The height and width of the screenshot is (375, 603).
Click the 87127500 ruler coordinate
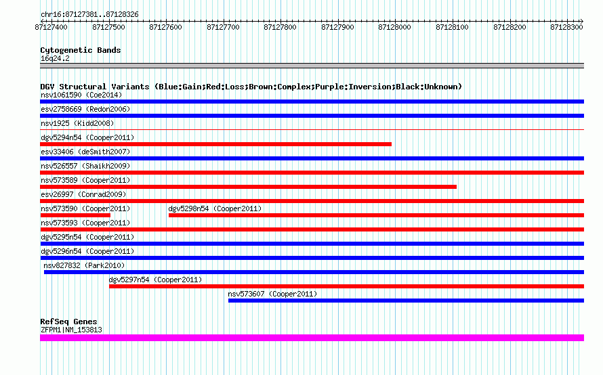point(109,27)
